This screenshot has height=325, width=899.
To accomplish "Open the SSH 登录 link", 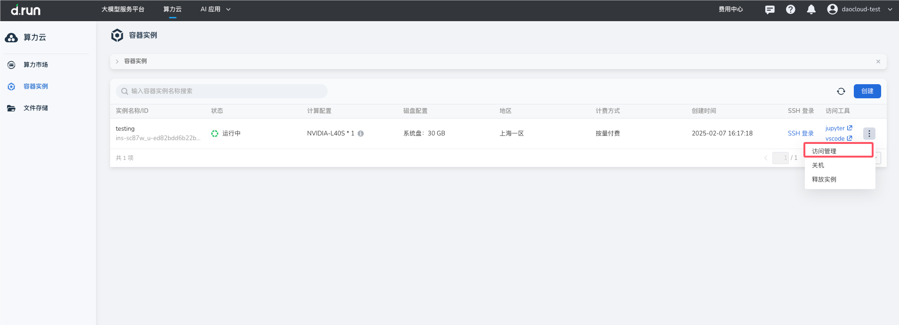I will (800, 134).
